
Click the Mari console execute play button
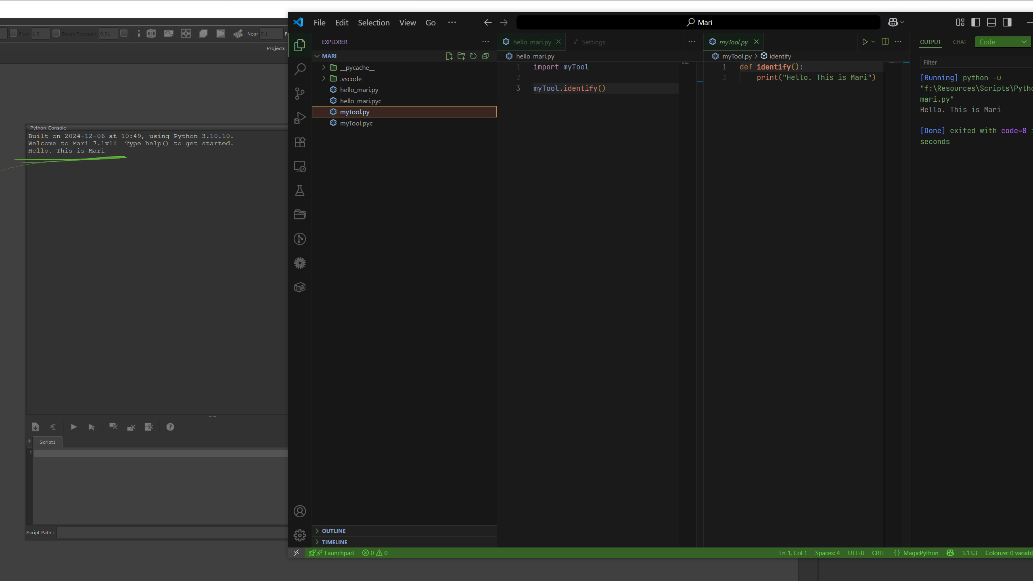(x=73, y=427)
